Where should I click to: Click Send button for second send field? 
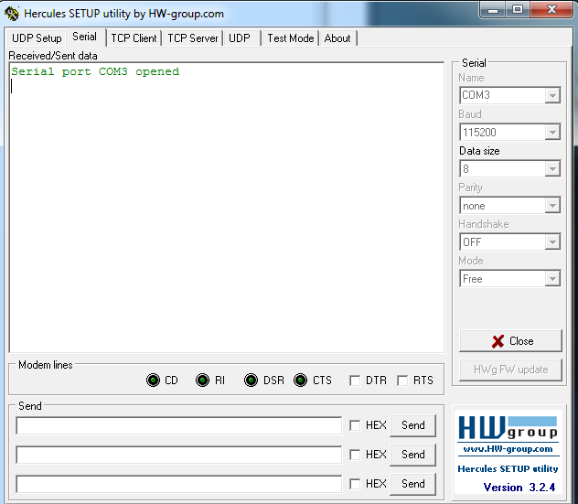[x=412, y=455]
